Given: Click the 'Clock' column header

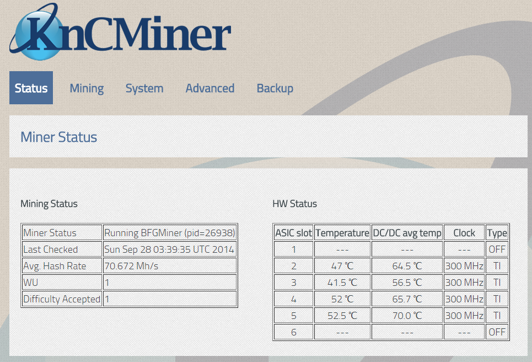Looking at the screenshot, I should (464, 233).
